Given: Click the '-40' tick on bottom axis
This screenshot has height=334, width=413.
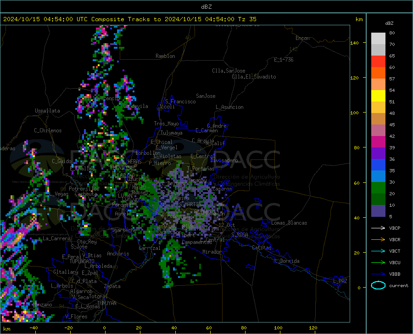Looking at the screenshot, I should coord(33,328).
